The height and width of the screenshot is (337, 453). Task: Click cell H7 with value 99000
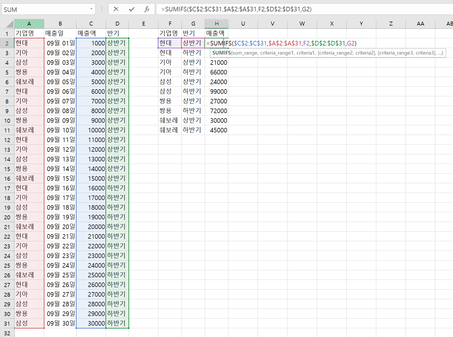217,91
